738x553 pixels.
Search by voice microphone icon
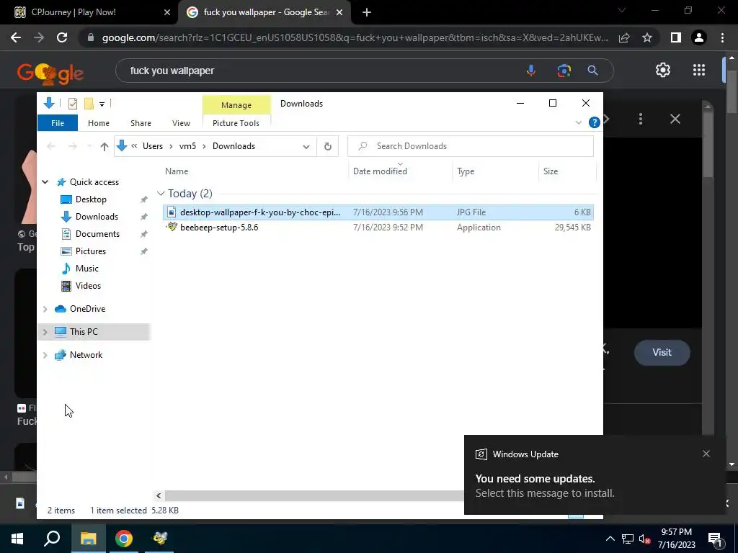(x=531, y=71)
